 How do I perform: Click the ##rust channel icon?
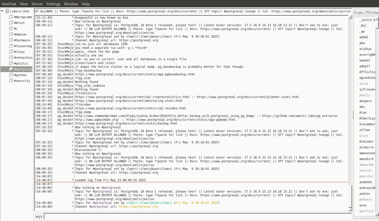[x=11, y=23]
